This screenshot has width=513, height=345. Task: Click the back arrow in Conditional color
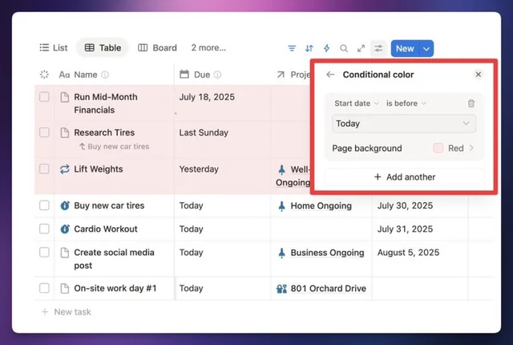(x=330, y=75)
